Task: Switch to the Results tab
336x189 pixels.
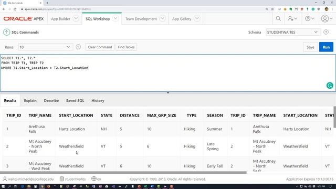Action: pos(10,100)
